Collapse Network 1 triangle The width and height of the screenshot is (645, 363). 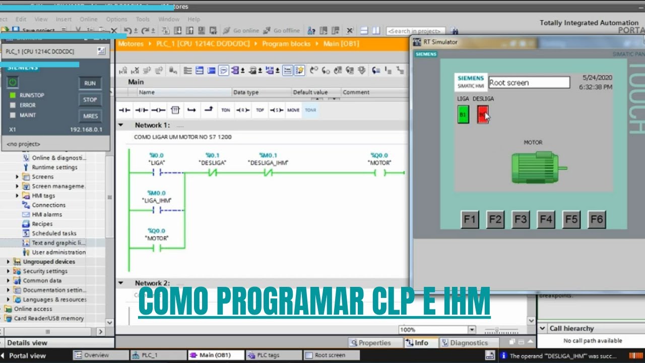pos(120,125)
